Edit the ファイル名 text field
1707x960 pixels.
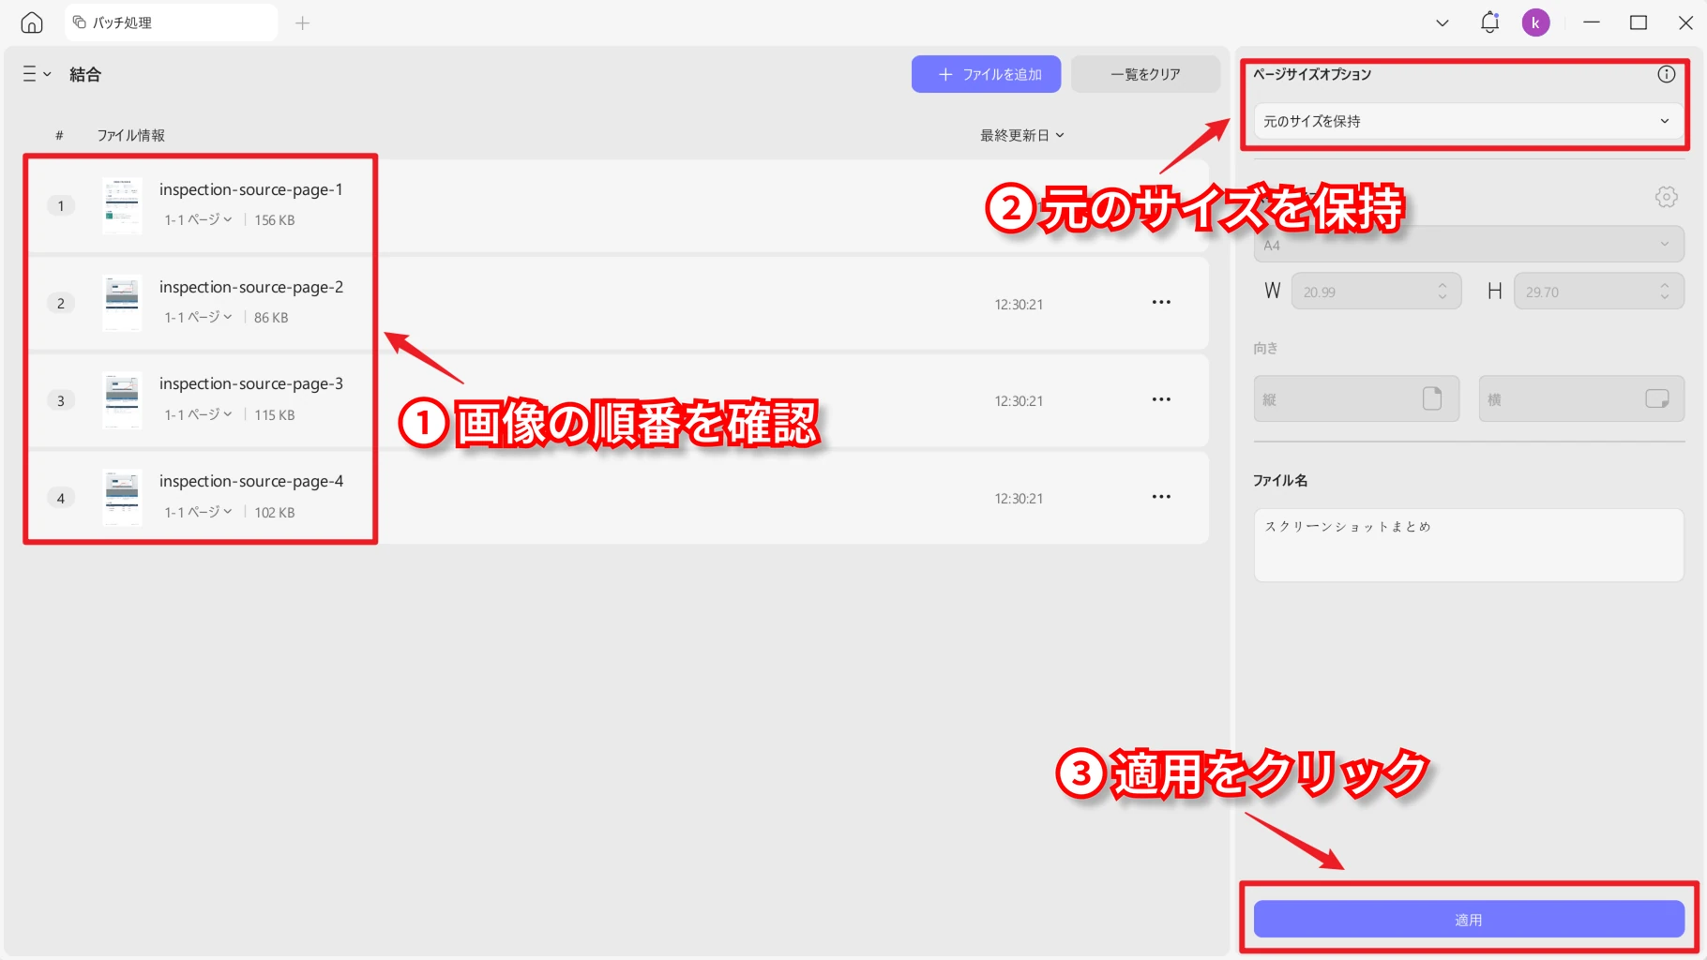pyautogui.click(x=1469, y=545)
